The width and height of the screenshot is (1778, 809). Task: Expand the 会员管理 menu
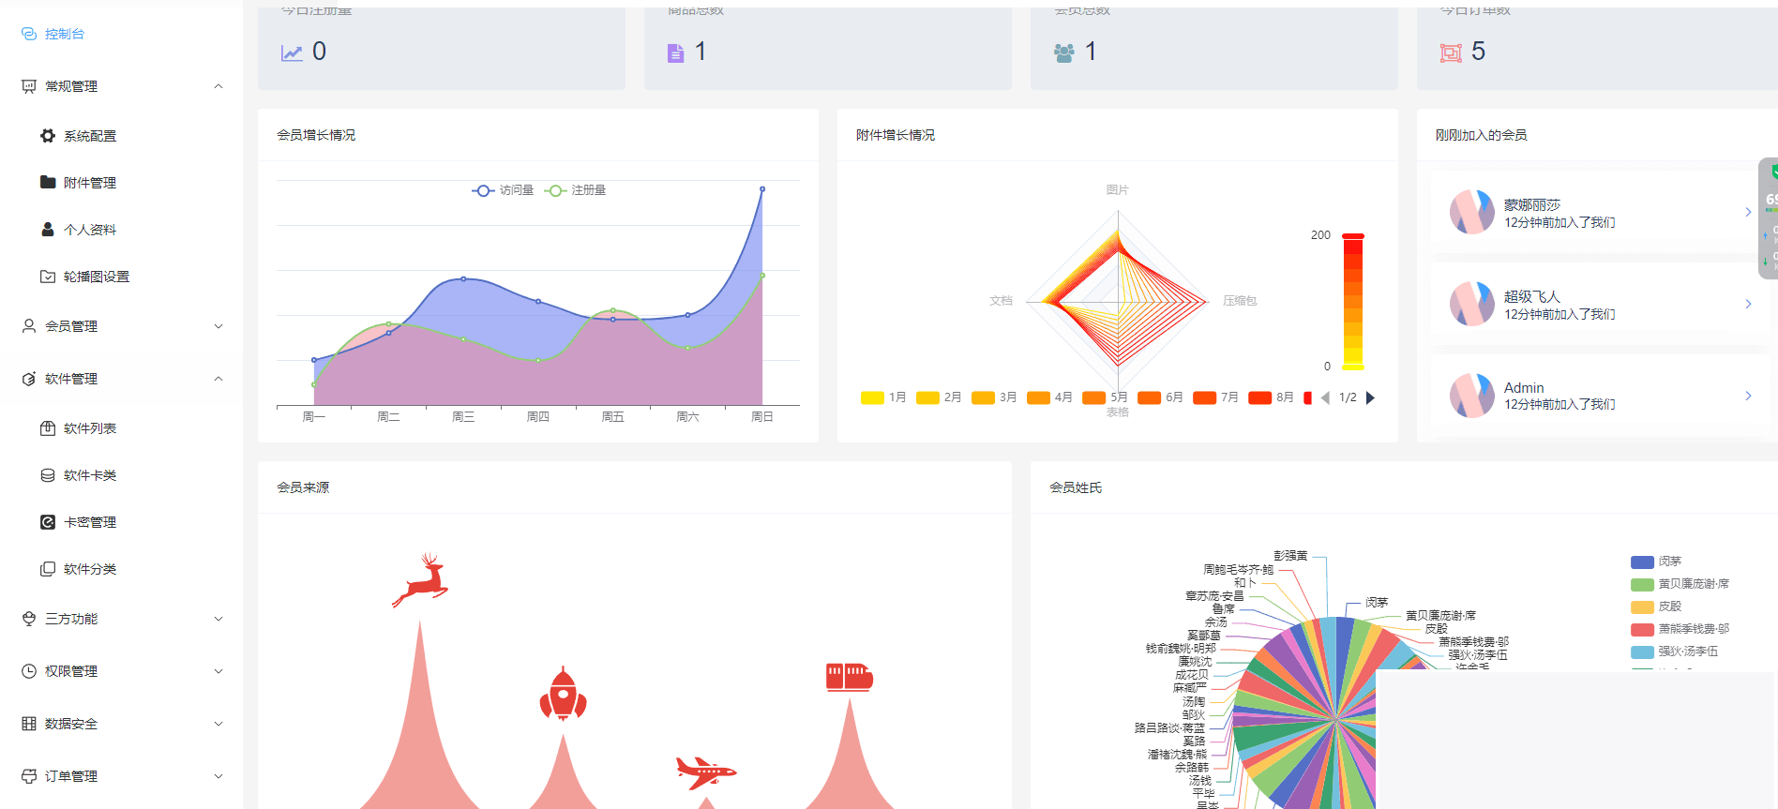(x=122, y=326)
